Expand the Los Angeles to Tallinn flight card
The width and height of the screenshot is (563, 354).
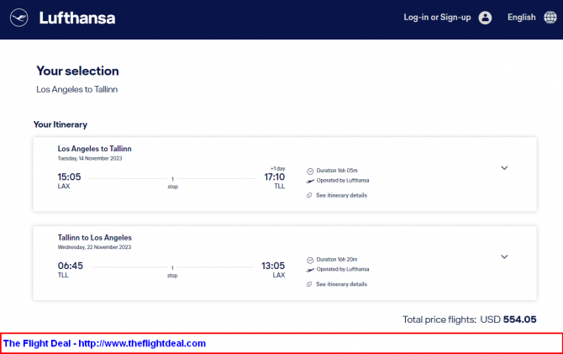pyautogui.click(x=504, y=168)
